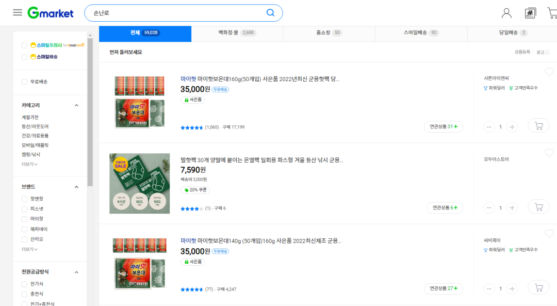Collapse the 브랜드 section chevron
557x306 pixels.
point(76,187)
